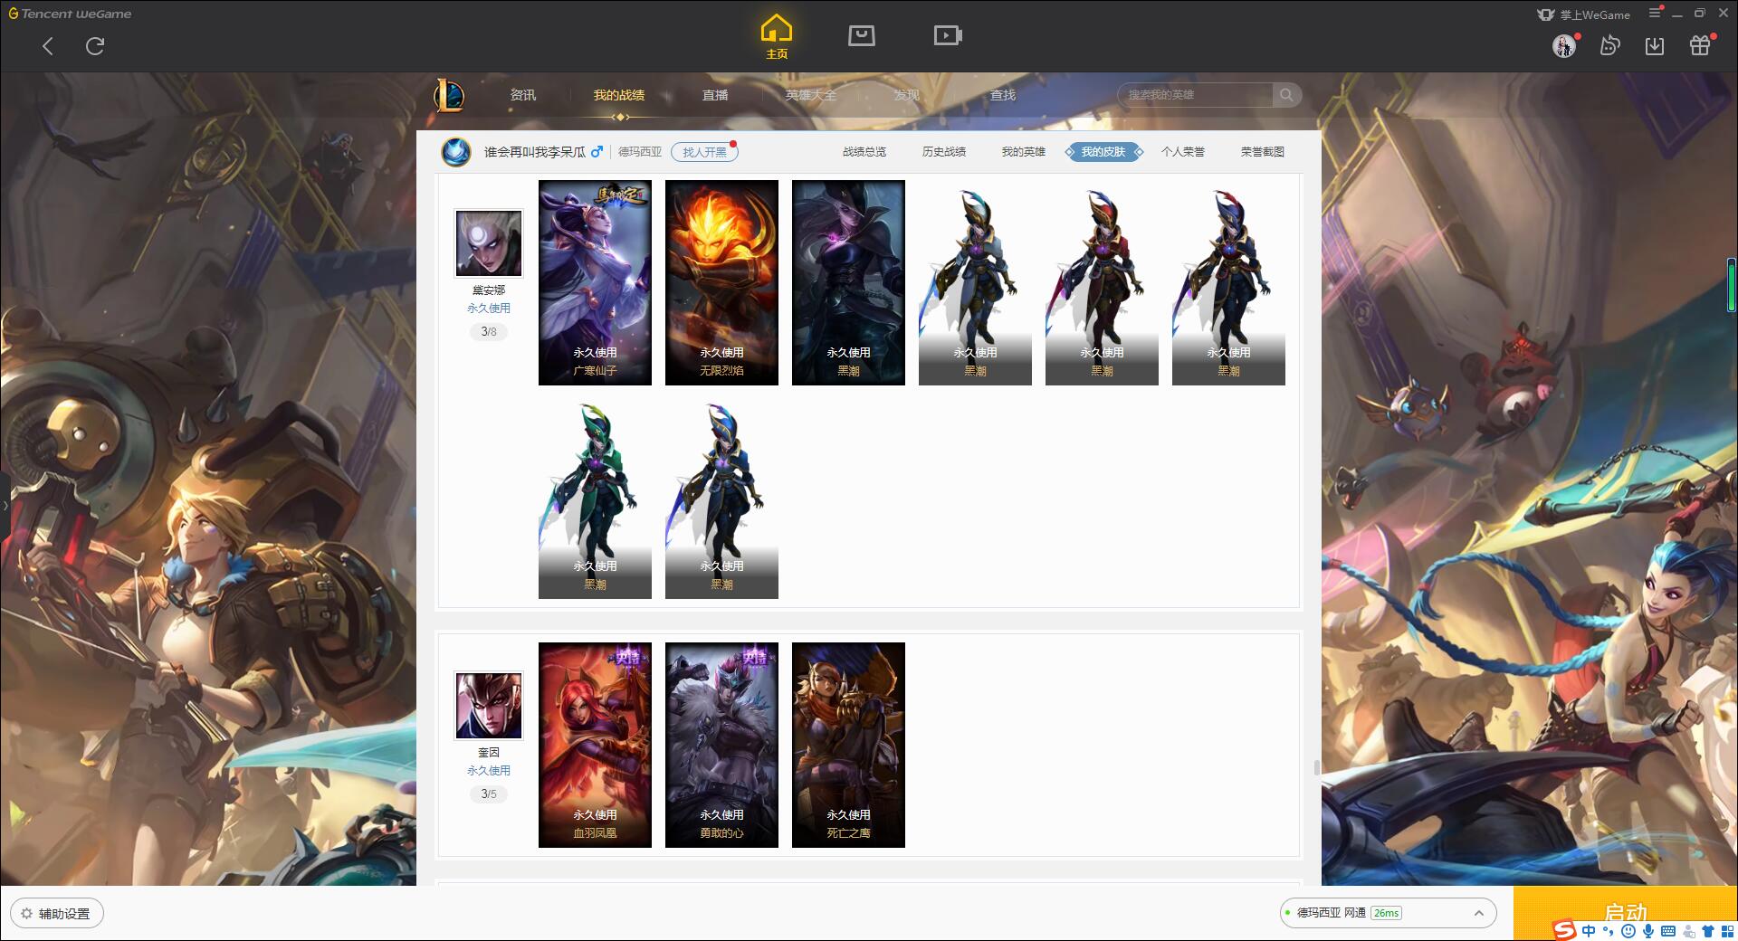Click the 德玛西亚 server name by username
The height and width of the screenshot is (941, 1738).
click(640, 152)
